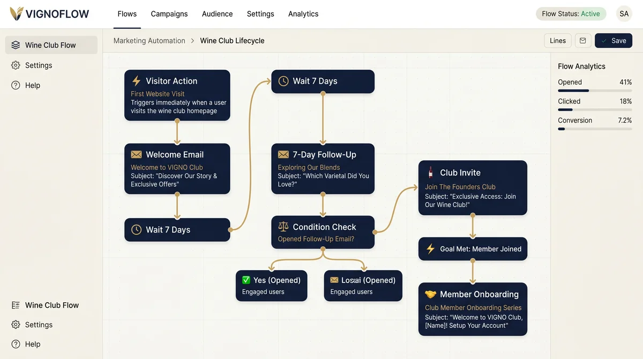Screen dimensions: 643x359
Task: Open the Flows tab
Action: click(127, 14)
